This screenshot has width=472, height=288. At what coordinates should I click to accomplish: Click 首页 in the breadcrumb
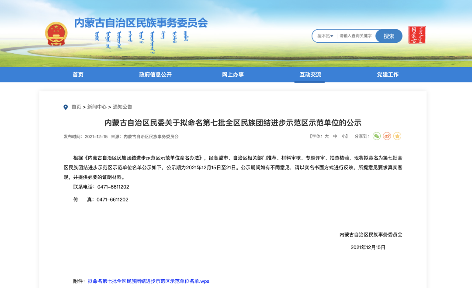tap(76, 107)
